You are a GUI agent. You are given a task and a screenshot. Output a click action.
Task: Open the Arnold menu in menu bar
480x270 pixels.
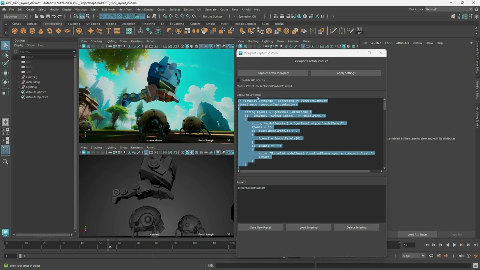246,9
